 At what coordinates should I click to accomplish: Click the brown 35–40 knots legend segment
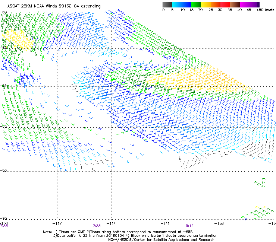235,4
